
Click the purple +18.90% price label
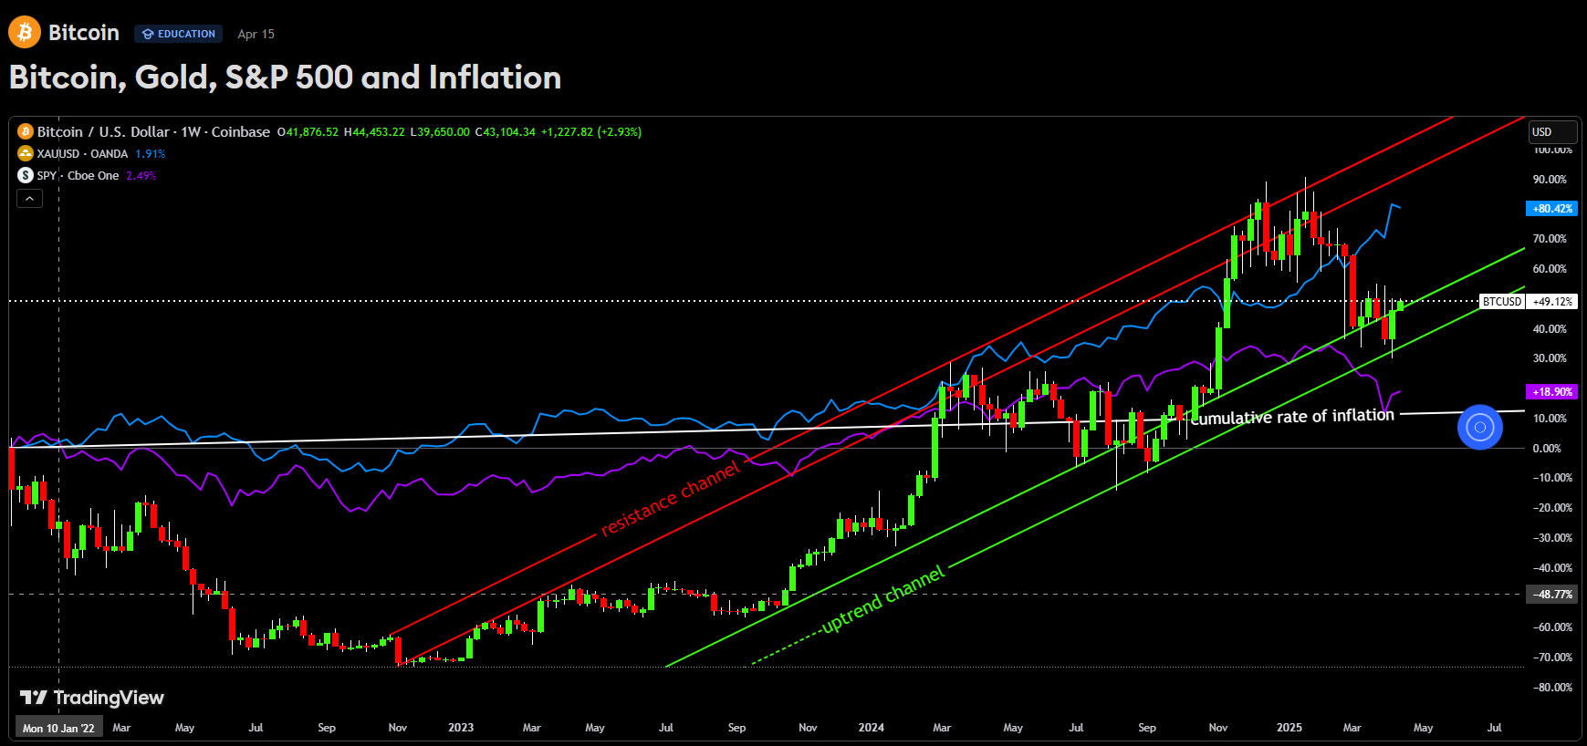click(x=1551, y=391)
